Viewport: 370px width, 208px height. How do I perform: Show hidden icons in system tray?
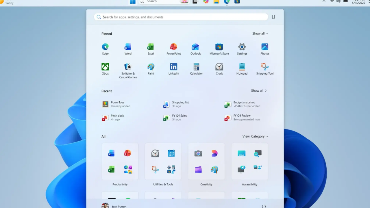(324, 1)
